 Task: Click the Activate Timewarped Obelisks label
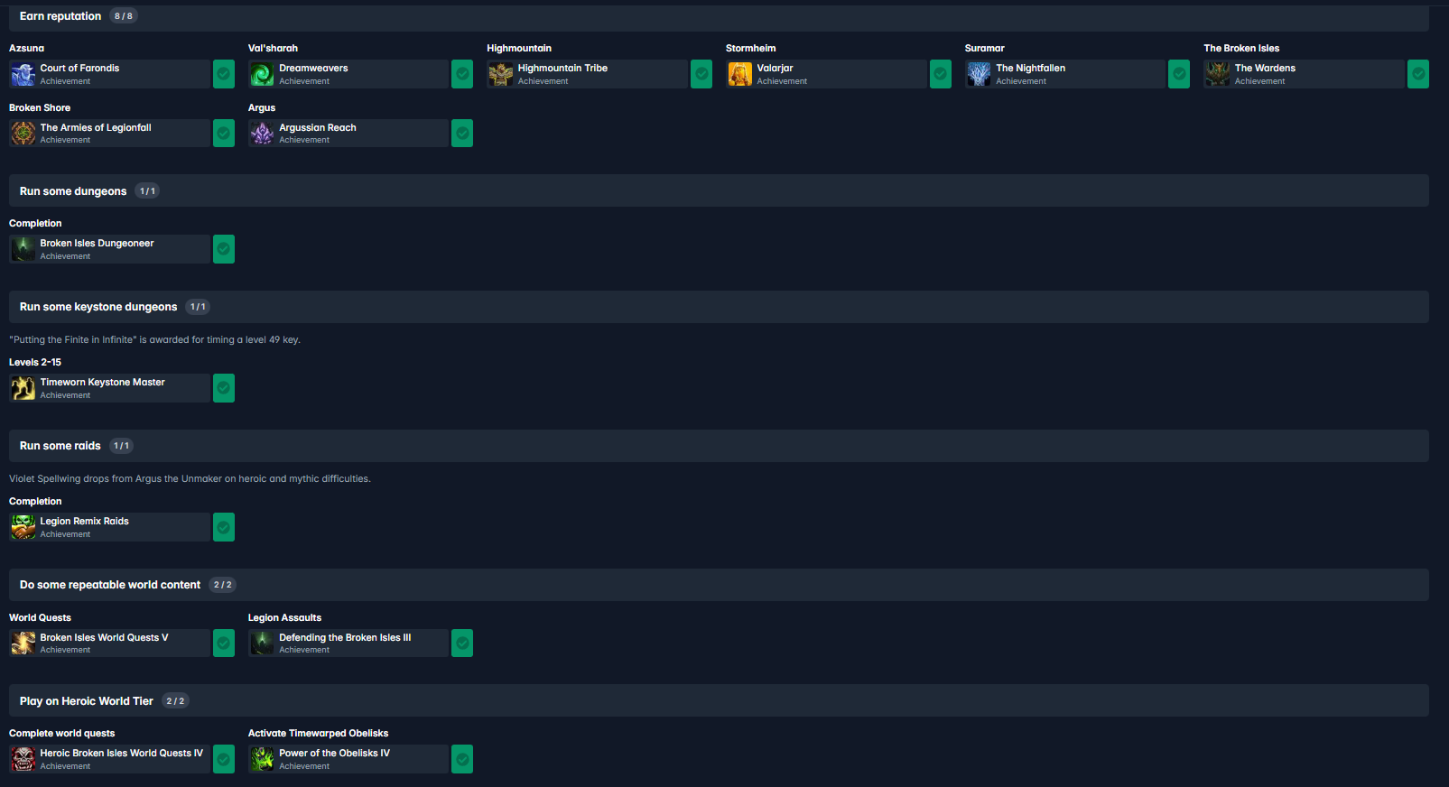tap(318, 734)
